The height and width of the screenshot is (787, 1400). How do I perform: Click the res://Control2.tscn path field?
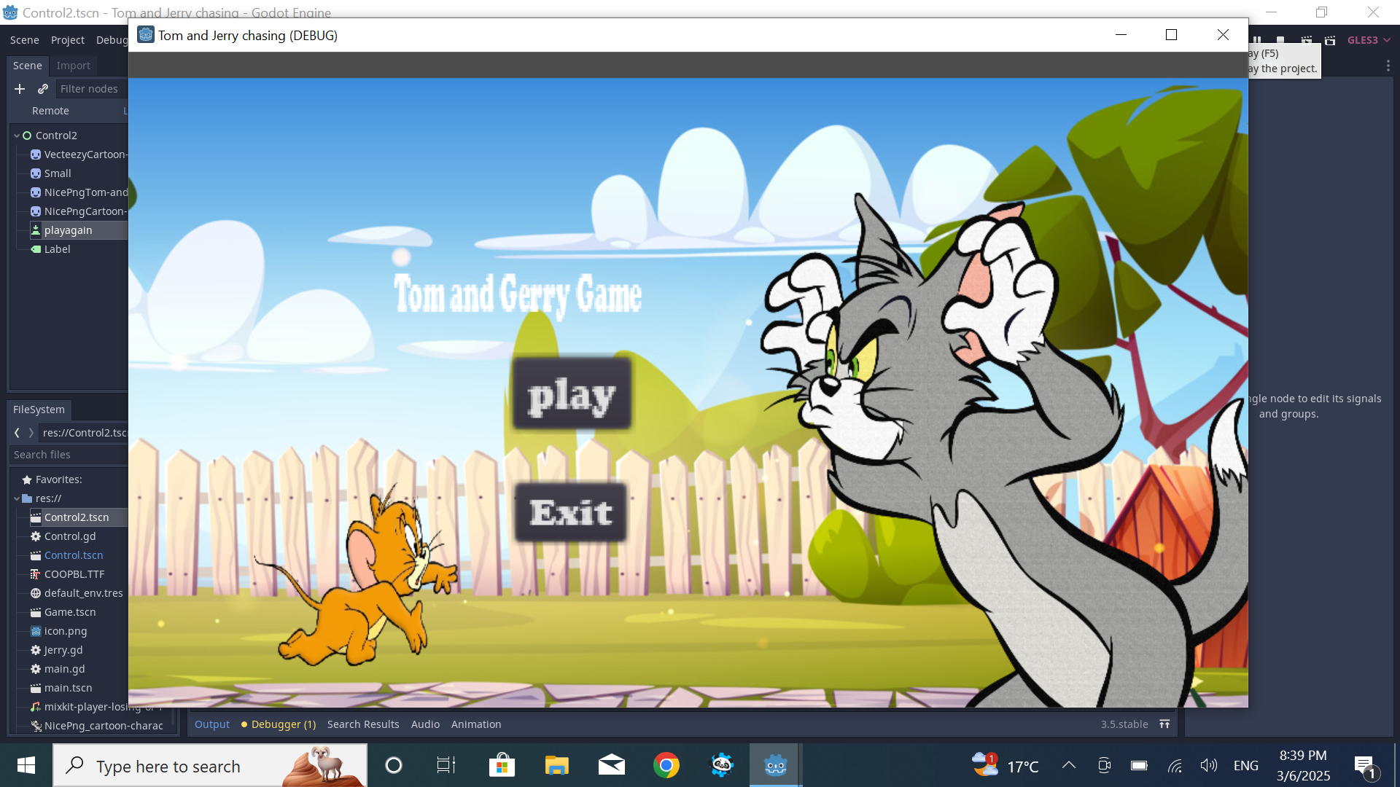point(84,433)
